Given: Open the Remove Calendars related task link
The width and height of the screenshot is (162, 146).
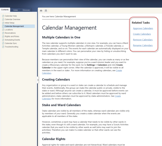Looking at the screenshot, I should (143, 40).
